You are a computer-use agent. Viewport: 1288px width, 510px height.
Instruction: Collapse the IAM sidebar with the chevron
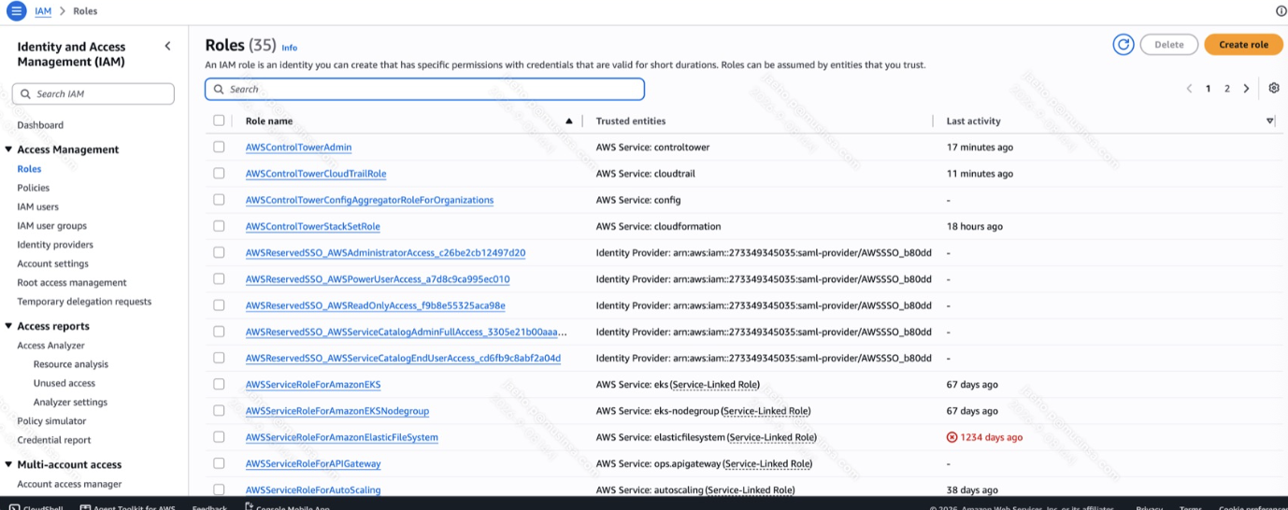(x=167, y=46)
